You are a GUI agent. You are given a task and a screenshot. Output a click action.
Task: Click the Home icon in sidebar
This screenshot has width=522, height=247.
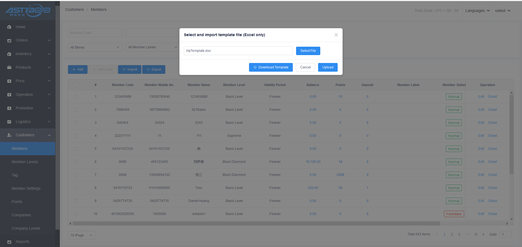[x=9, y=27]
